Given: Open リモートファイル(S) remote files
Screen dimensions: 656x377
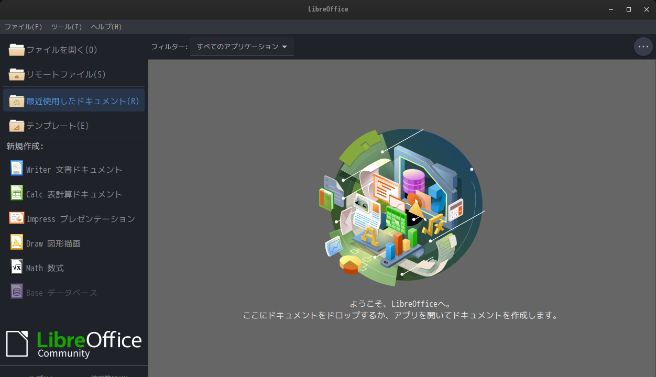Looking at the screenshot, I should (x=74, y=74).
